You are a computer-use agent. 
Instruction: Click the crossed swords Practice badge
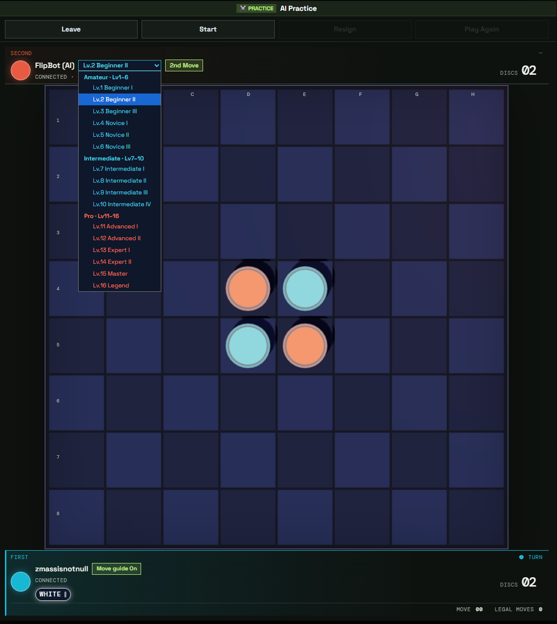256,8
